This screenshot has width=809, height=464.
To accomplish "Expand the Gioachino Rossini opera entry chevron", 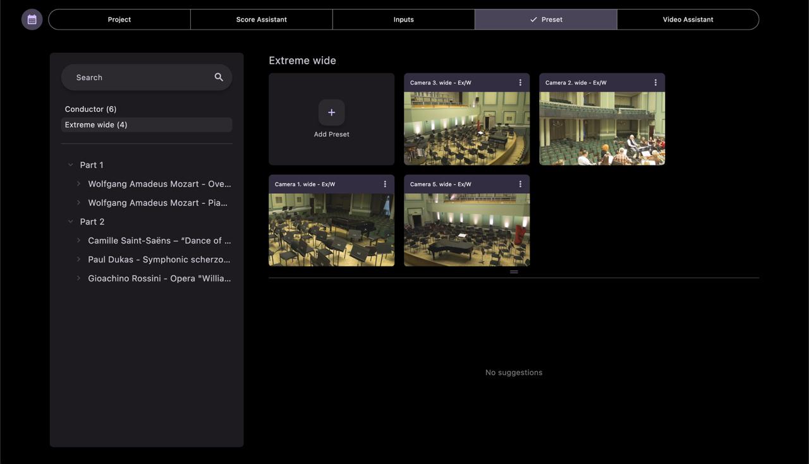I will pyautogui.click(x=78, y=278).
